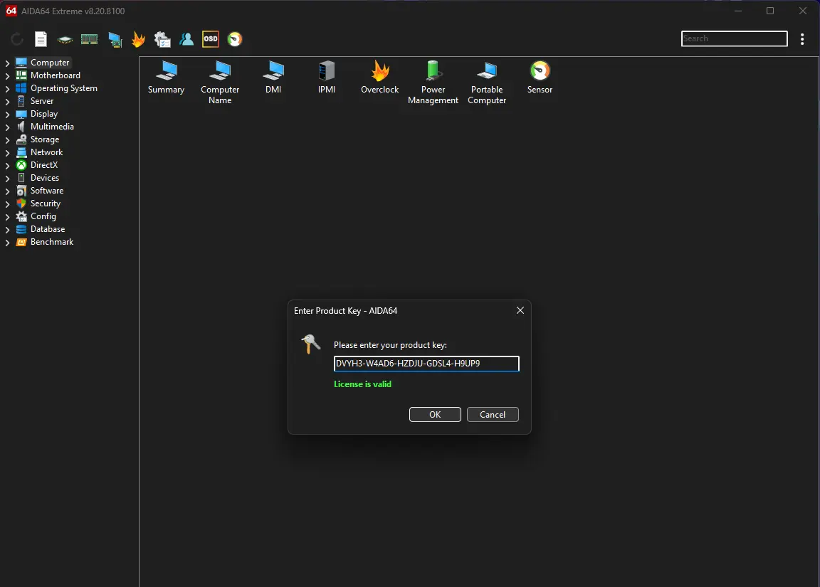The width and height of the screenshot is (820, 587).
Task: Expand the Display tree node
Action: tap(7, 114)
